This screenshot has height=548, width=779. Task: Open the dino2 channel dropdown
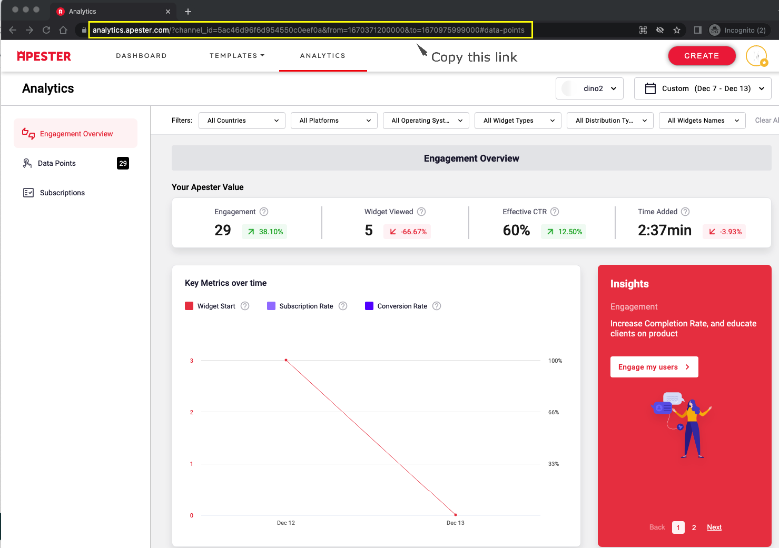click(x=589, y=88)
